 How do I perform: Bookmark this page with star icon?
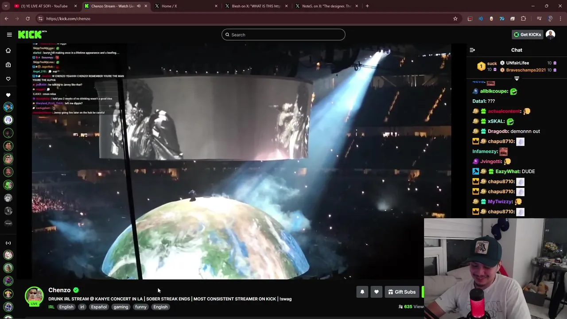(x=455, y=19)
